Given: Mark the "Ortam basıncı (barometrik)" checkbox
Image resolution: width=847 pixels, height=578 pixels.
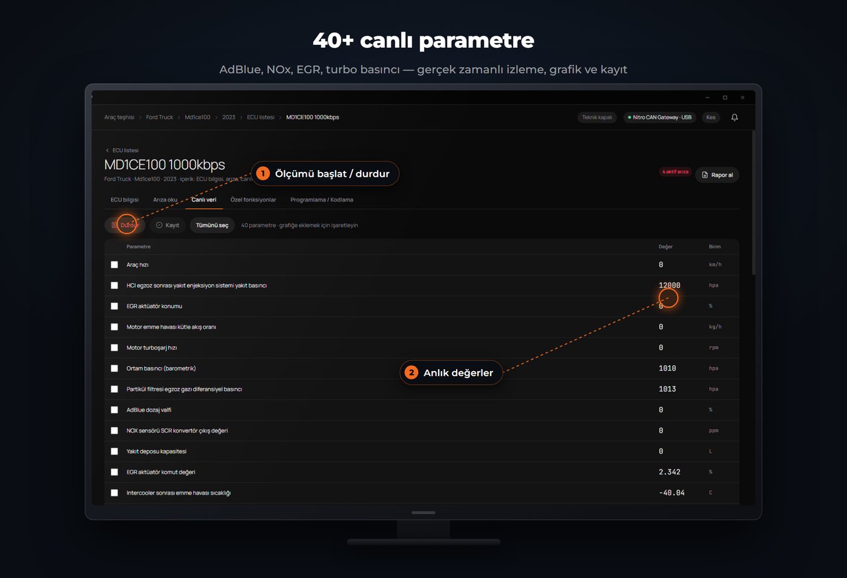Looking at the screenshot, I should pyautogui.click(x=114, y=368).
